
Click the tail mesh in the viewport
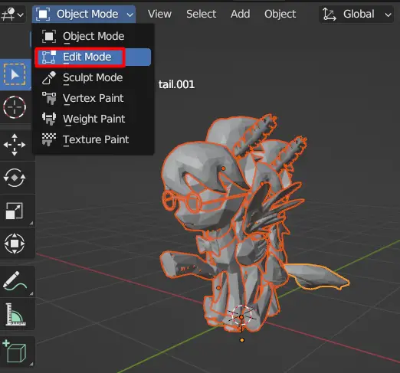(x=316, y=276)
